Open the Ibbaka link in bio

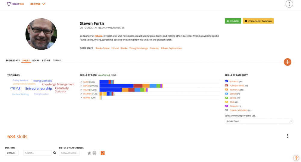pyautogui.click(x=98, y=36)
